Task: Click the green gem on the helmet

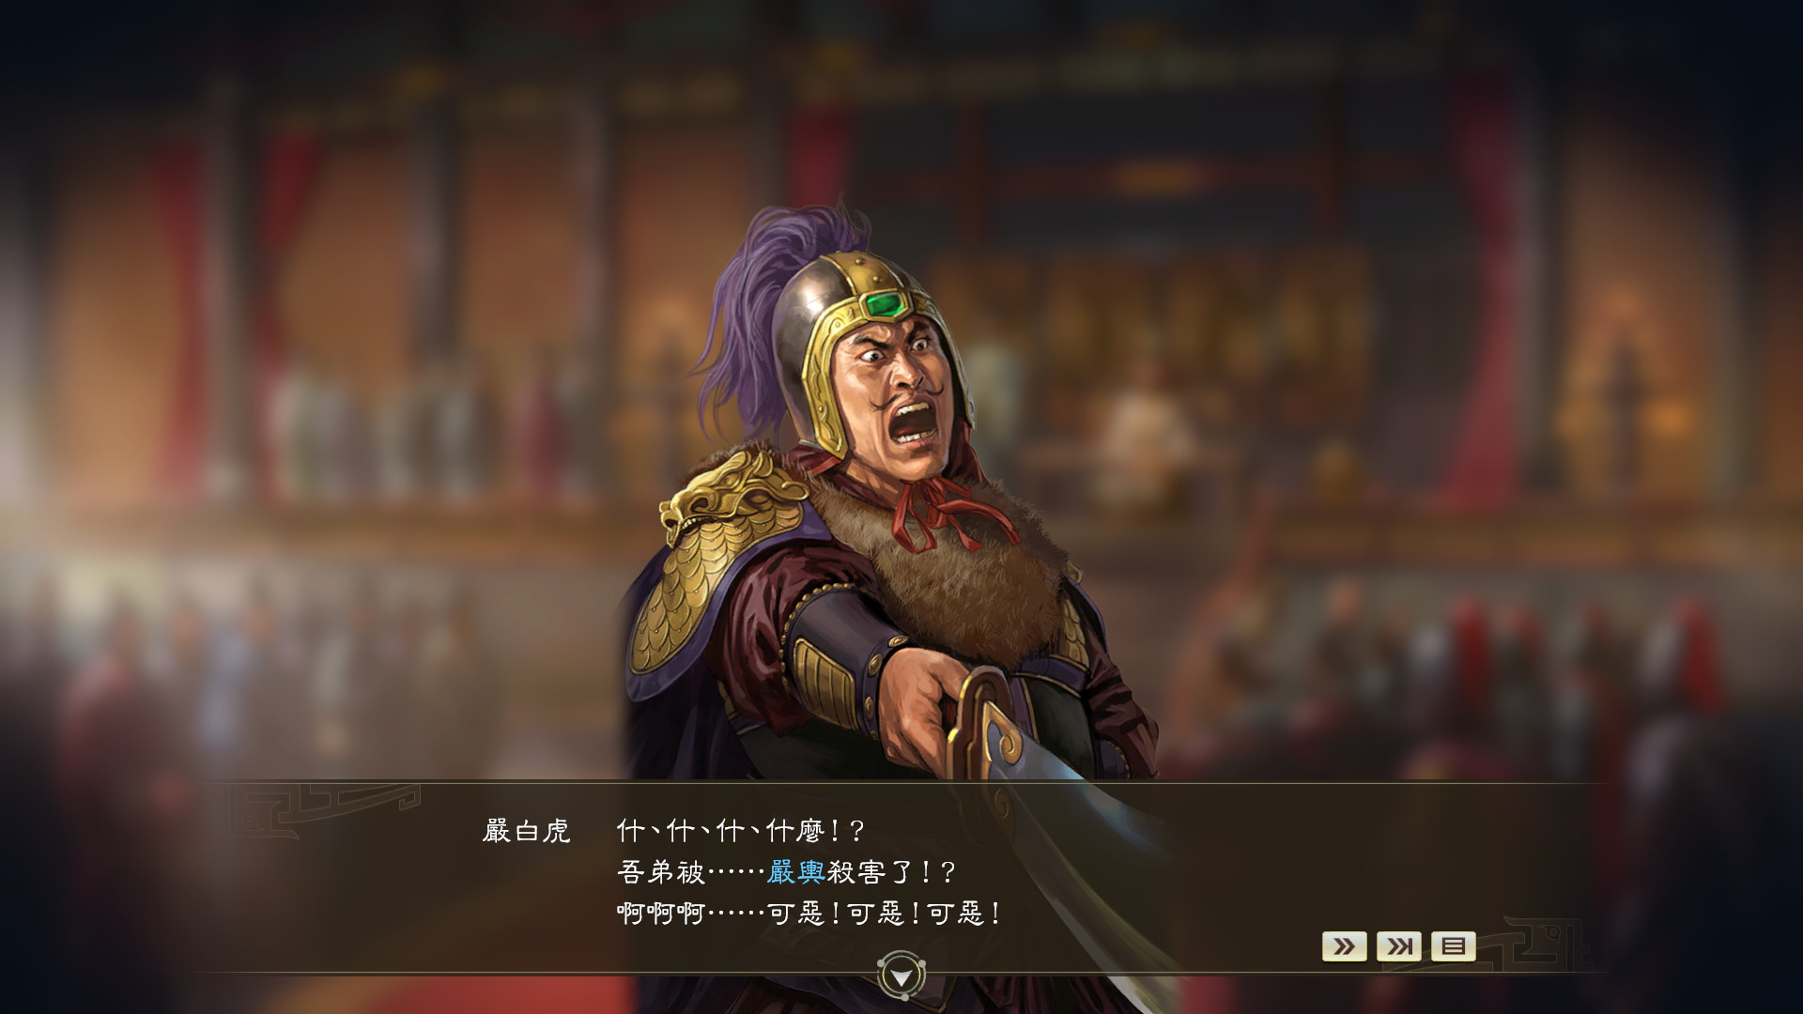Action: (x=883, y=304)
